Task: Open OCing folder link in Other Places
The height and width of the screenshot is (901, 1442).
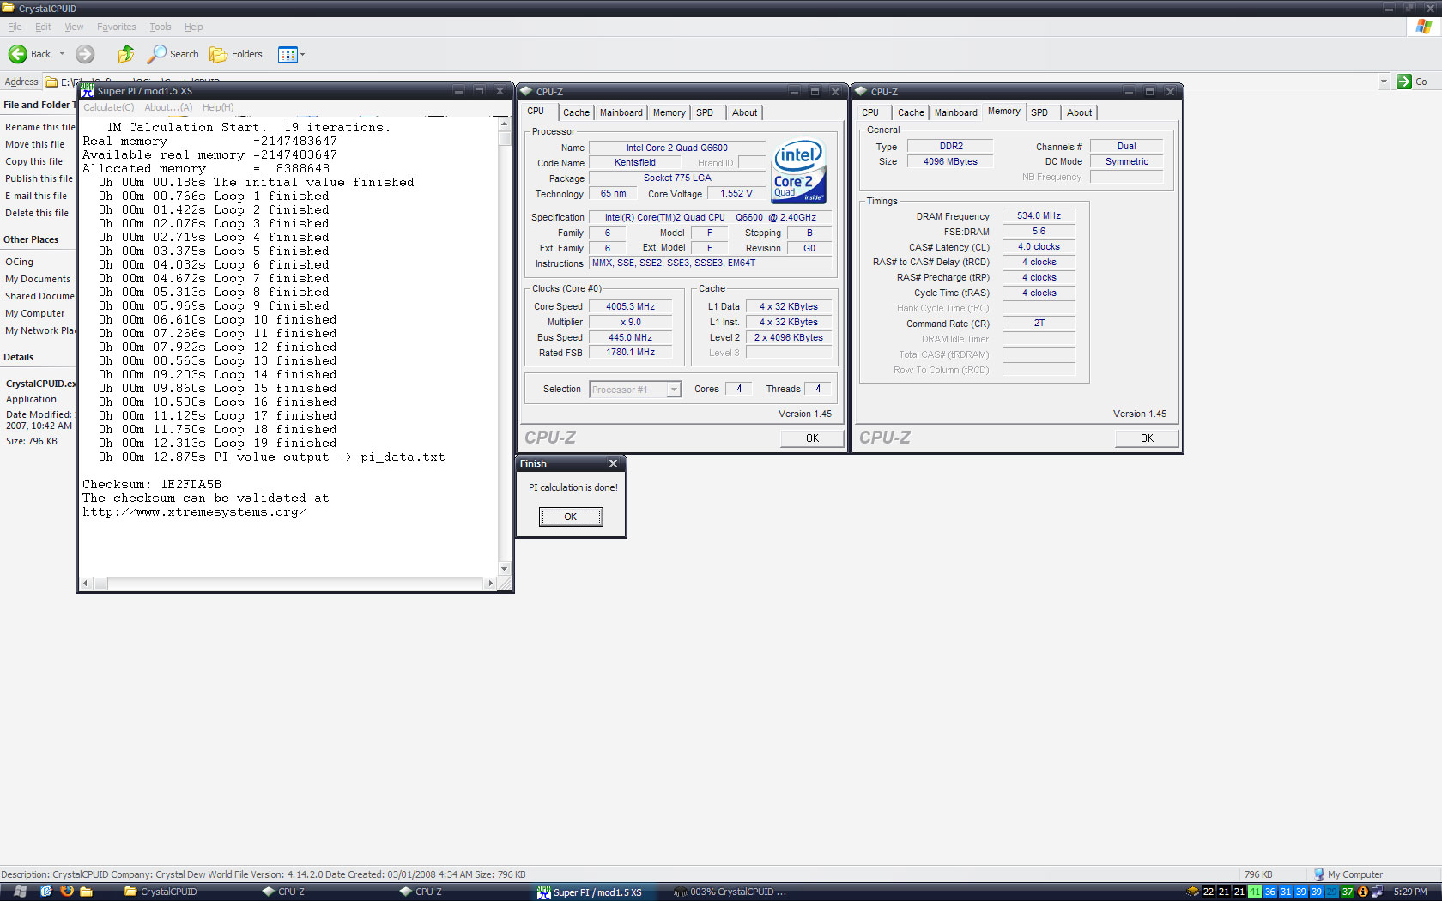Action: (x=19, y=262)
